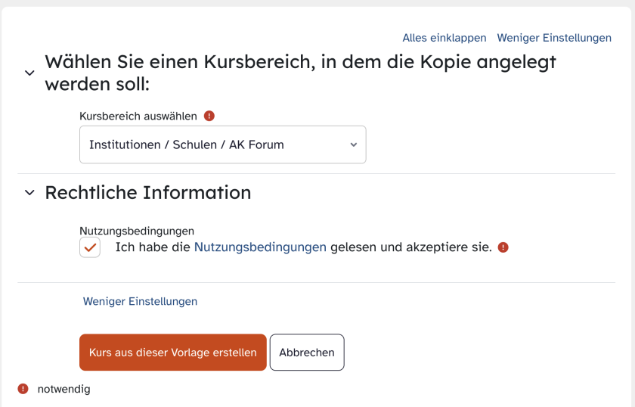Click required icon beside Kursbereich auswählen label
Image resolution: width=635 pixels, height=407 pixels.
pyautogui.click(x=209, y=116)
